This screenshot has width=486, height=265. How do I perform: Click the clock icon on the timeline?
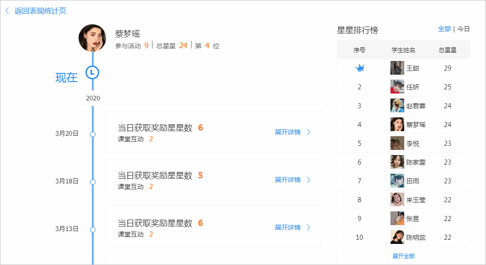coord(92,72)
